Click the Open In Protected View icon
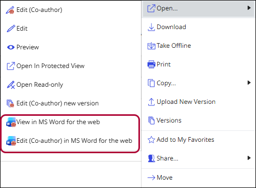 (x=10, y=66)
